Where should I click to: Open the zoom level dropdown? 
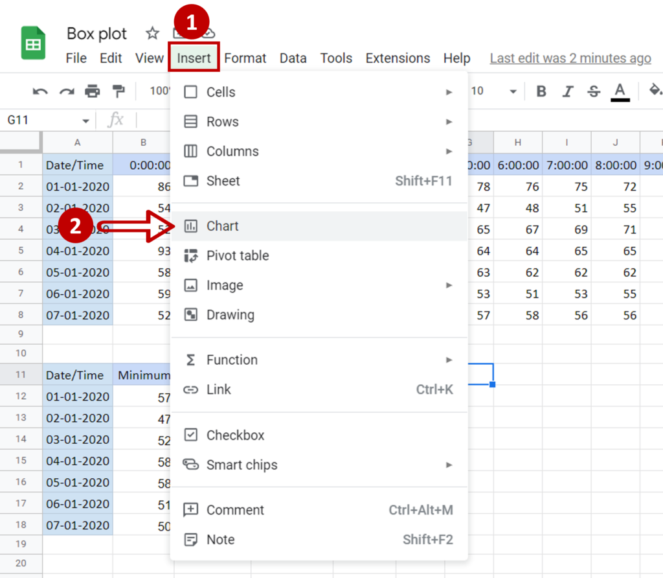161,91
